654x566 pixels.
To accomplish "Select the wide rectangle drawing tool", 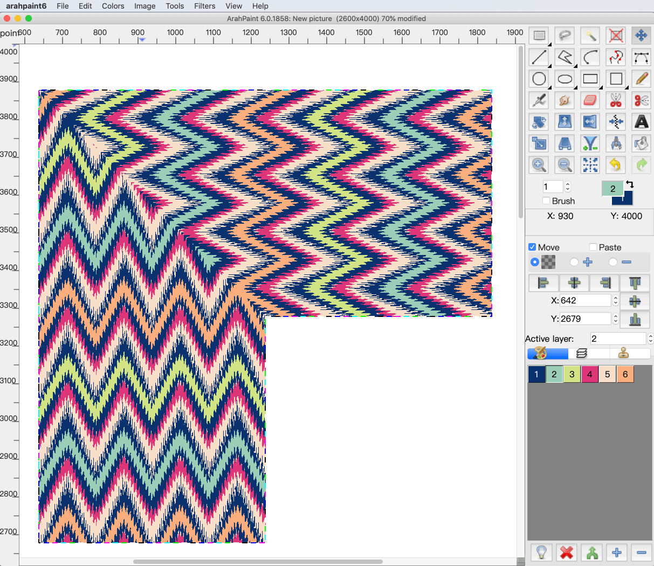I will (x=590, y=79).
